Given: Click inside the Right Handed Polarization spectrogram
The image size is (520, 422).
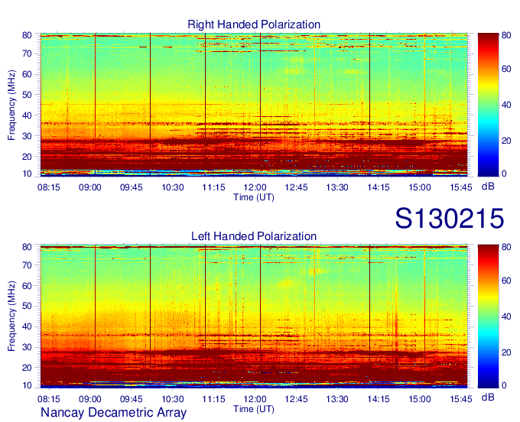Looking at the screenshot, I should pos(254,105).
